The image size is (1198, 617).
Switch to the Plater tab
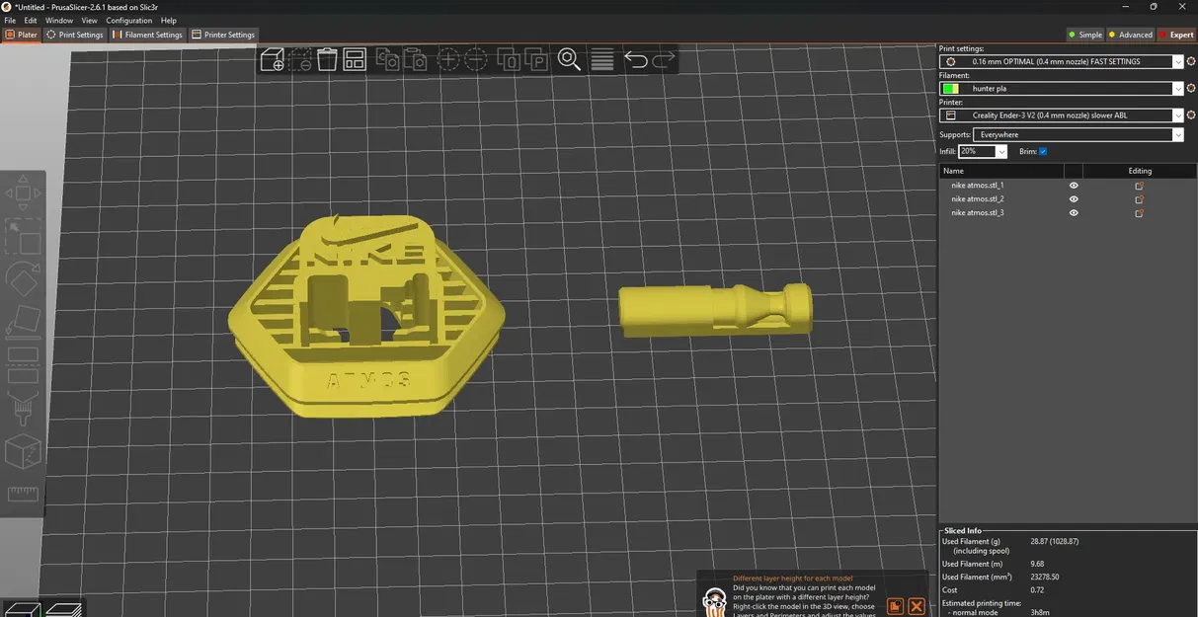pos(21,35)
